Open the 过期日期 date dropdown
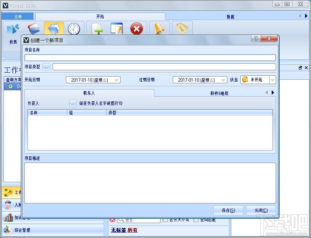The image size is (311, 238). point(223,80)
